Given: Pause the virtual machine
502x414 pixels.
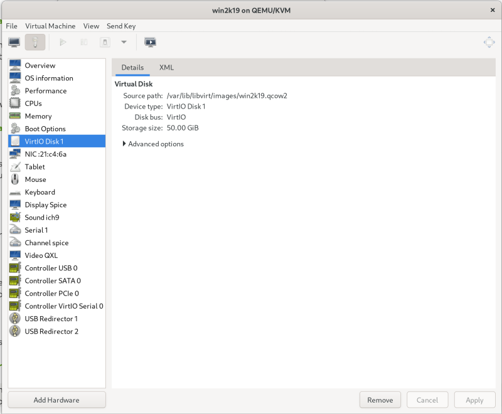Looking at the screenshot, I should click(84, 42).
